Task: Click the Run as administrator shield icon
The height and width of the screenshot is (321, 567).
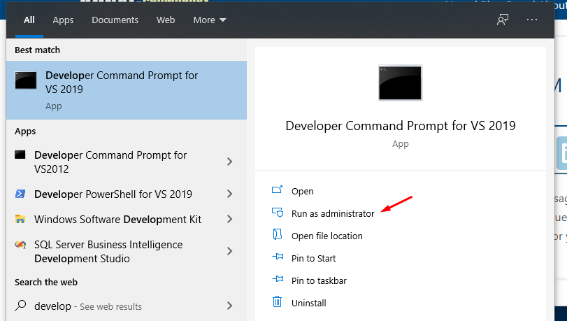Action: tap(278, 212)
